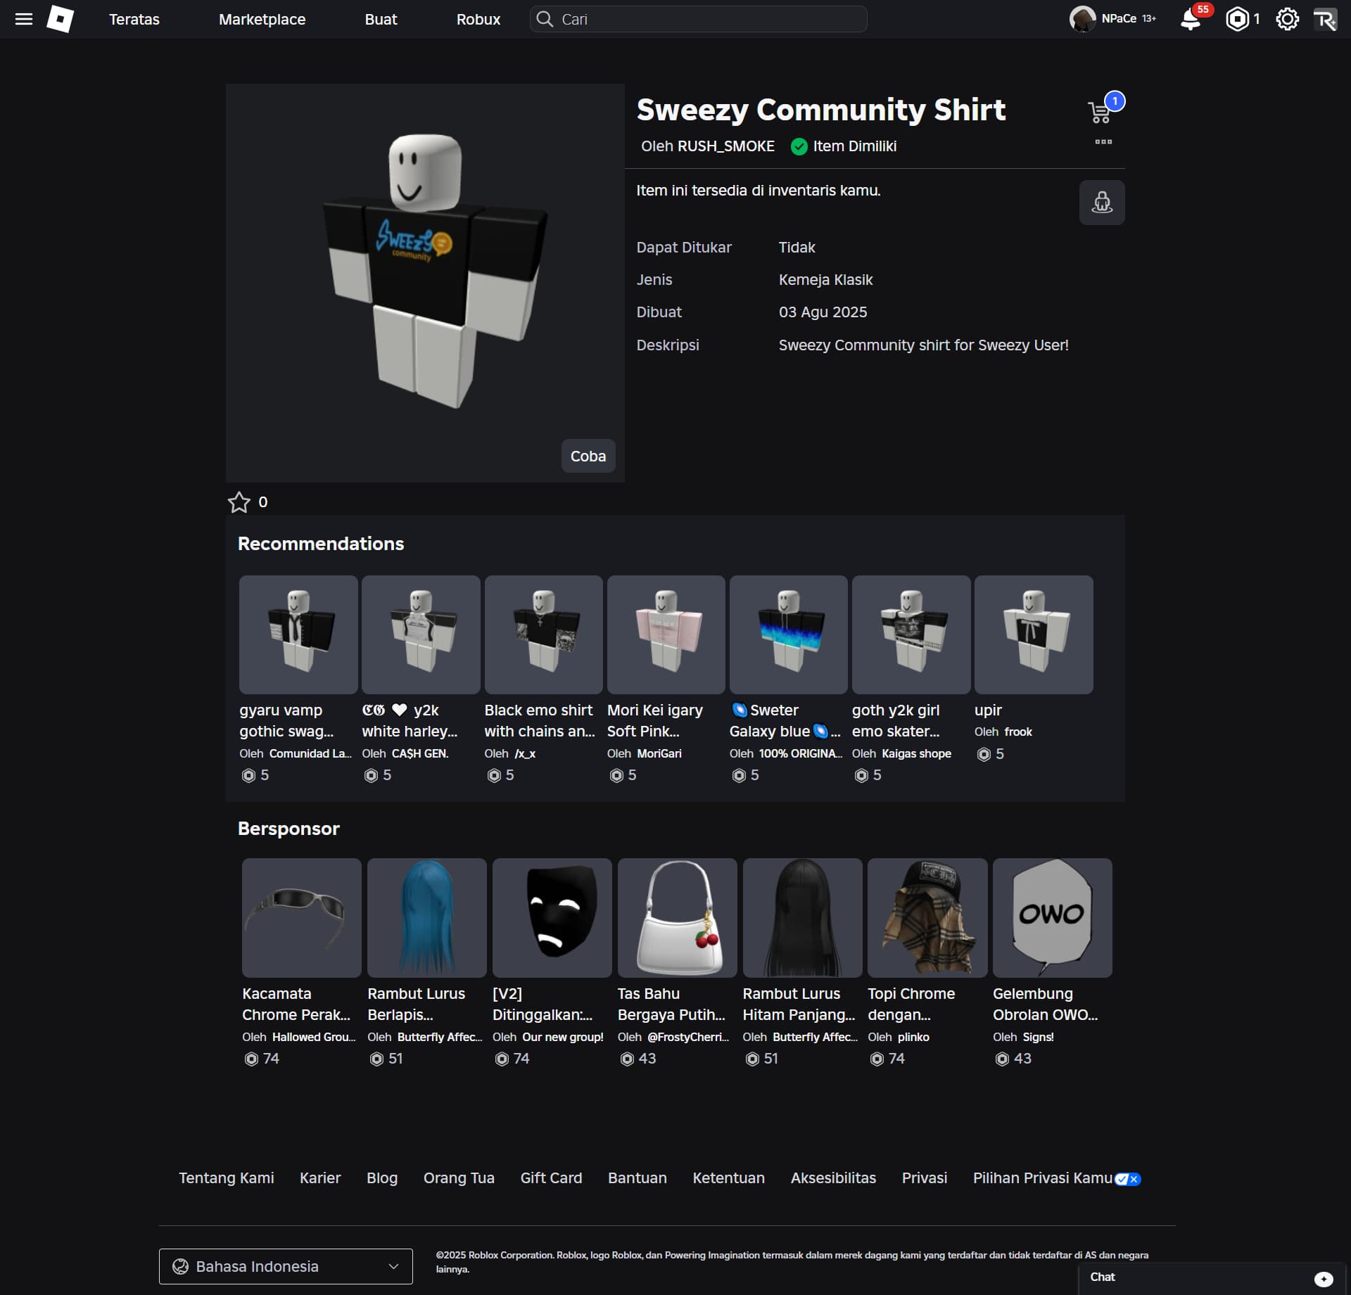
Task: Open the Robux menu item
Action: 478,19
